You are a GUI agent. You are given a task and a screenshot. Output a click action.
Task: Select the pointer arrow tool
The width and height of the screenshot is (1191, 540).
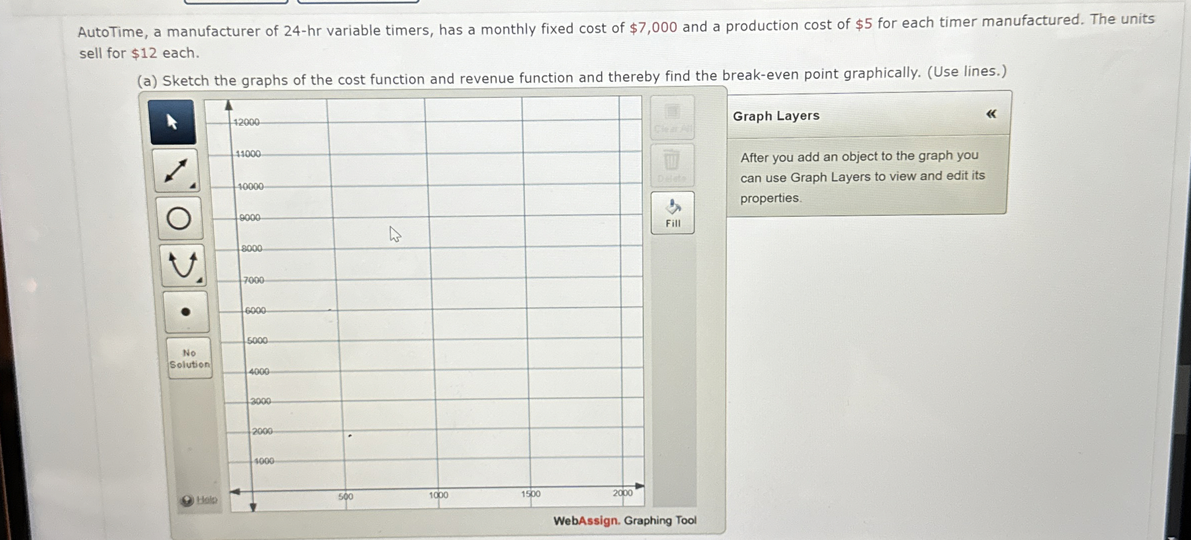click(x=172, y=122)
